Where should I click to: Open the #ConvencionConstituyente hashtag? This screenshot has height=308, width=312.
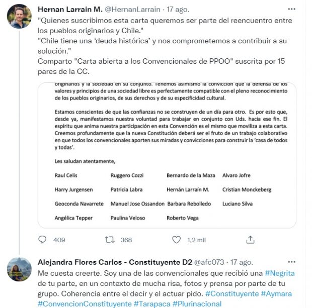click(84, 303)
